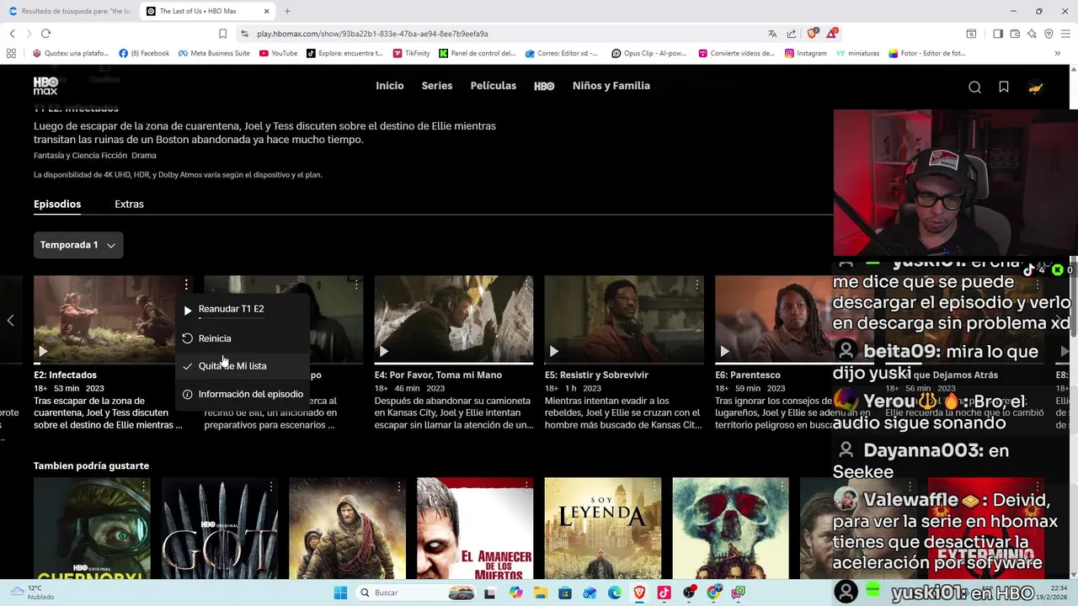The image size is (1078, 606).
Task: Open Películas in the navigation
Action: (494, 86)
